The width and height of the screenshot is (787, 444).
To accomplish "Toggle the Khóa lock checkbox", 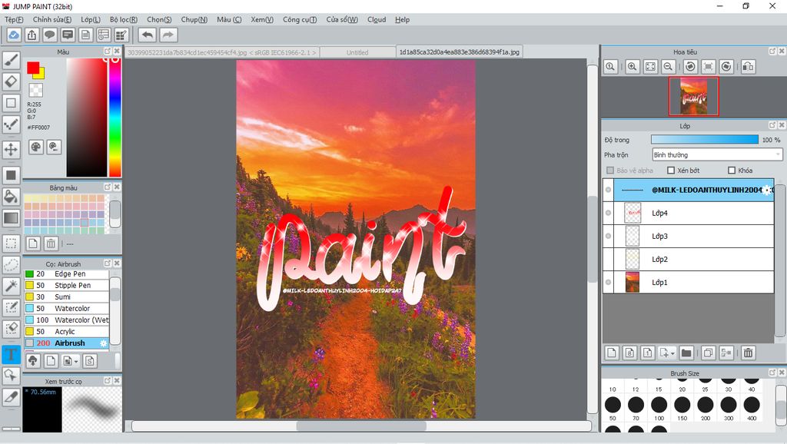I will (732, 171).
